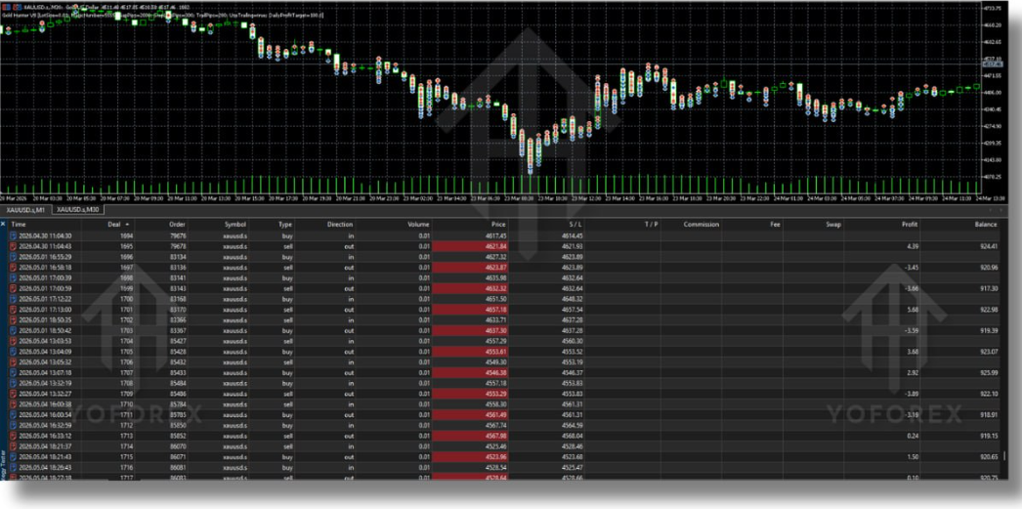This screenshot has width=1022, height=509.
Task: Click the buy icon of deal 1707
Action: pyautogui.click(x=13, y=372)
